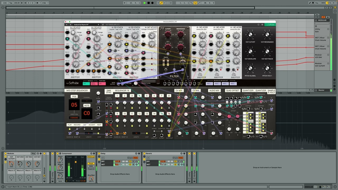
Task: Go to next preset arrow in Modular window
Action: coord(71,25)
